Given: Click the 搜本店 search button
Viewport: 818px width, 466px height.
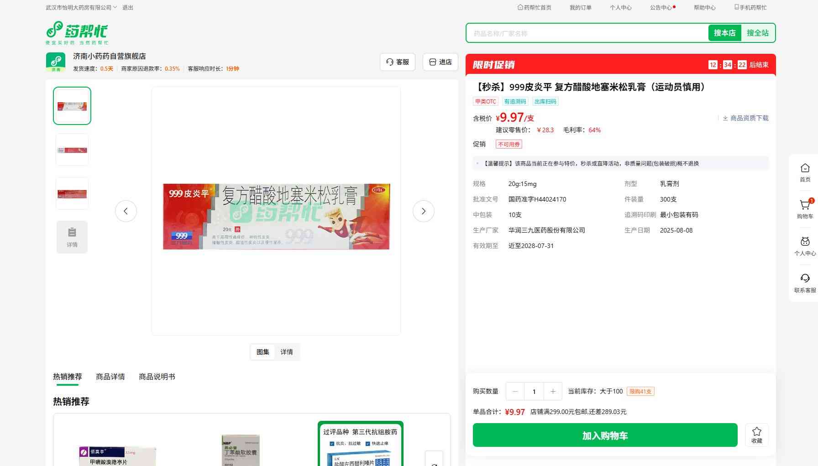Looking at the screenshot, I should coord(724,33).
